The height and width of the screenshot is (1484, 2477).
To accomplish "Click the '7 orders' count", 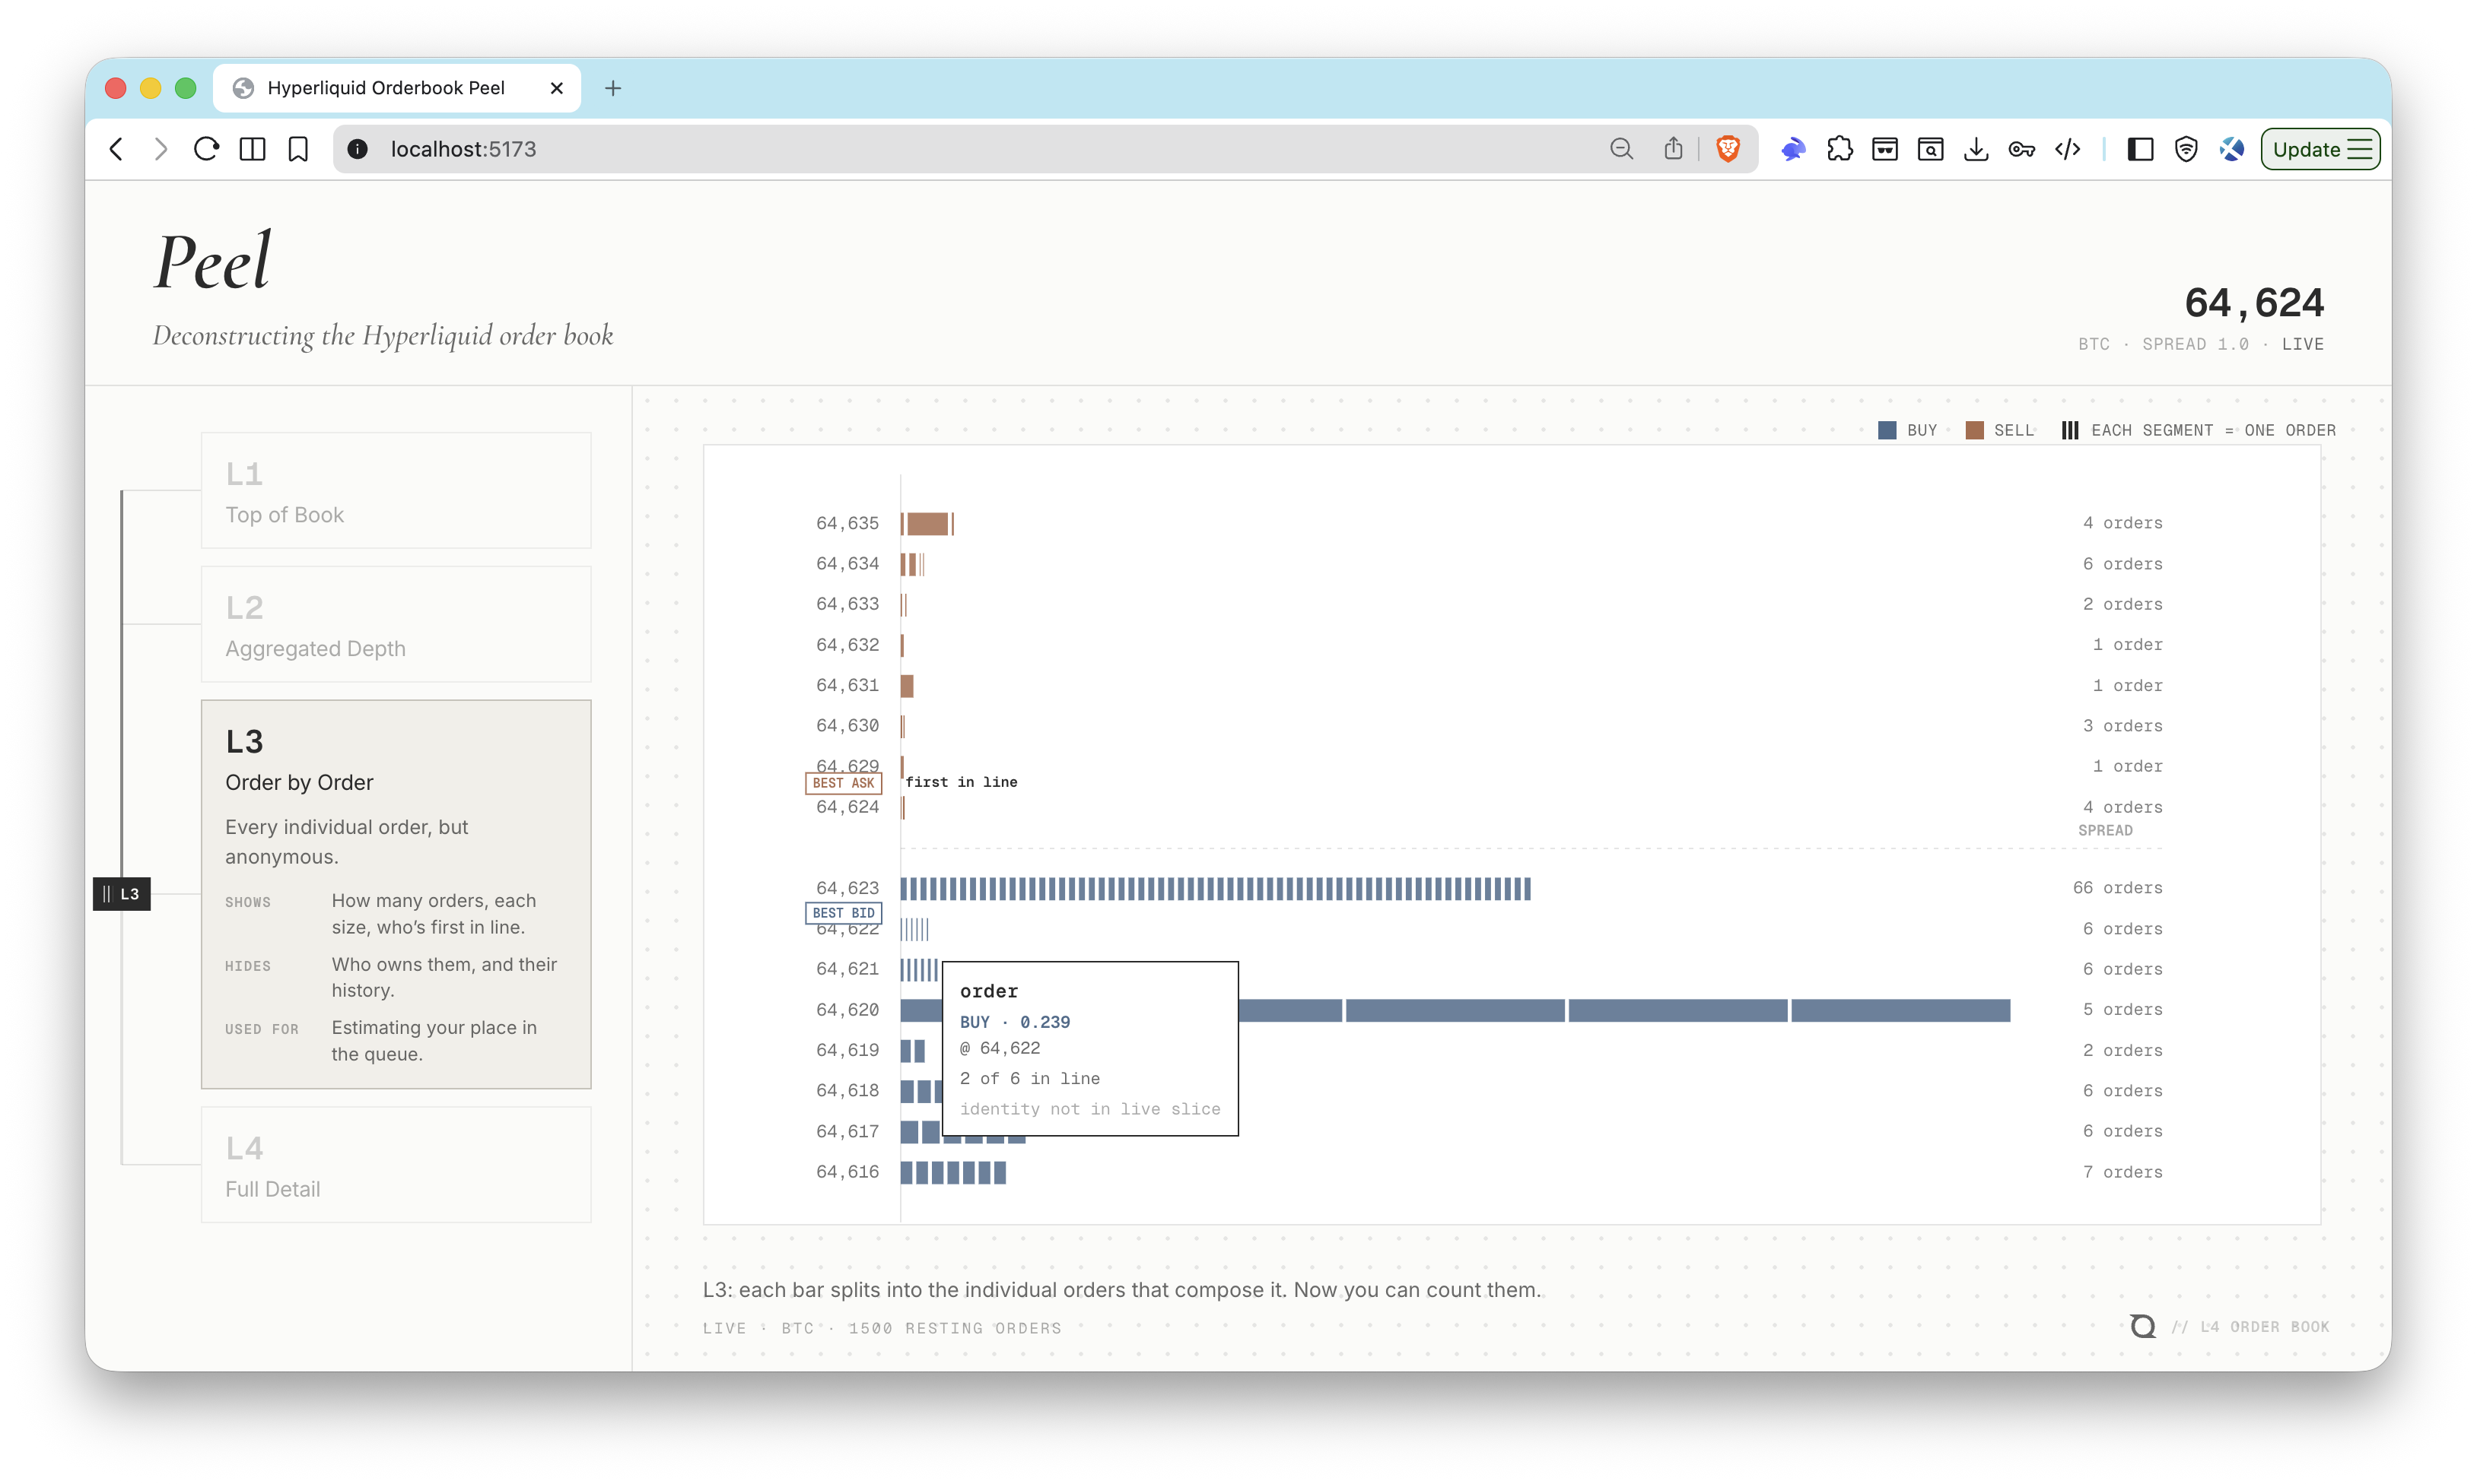I will click(2122, 1172).
